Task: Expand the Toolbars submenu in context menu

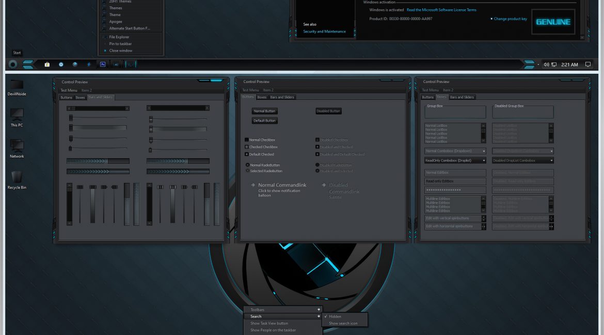Action: [x=283, y=310]
